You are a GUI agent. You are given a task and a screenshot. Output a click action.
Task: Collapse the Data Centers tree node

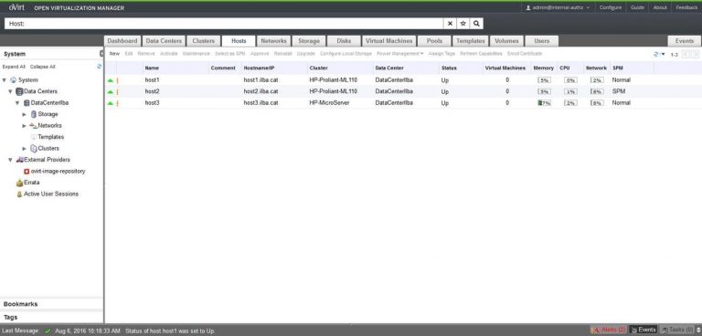(x=10, y=91)
